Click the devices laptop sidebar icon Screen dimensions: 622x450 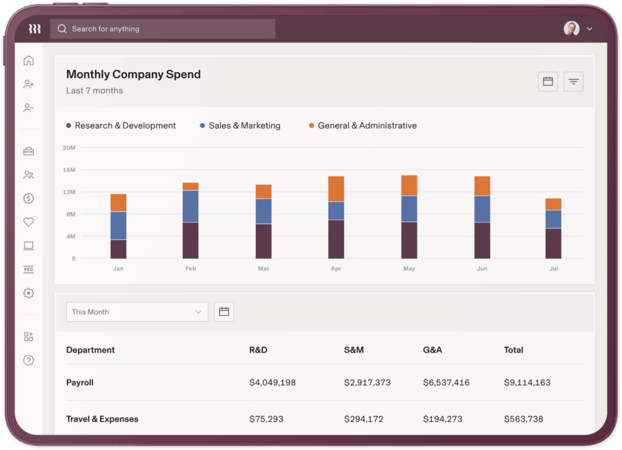click(28, 246)
